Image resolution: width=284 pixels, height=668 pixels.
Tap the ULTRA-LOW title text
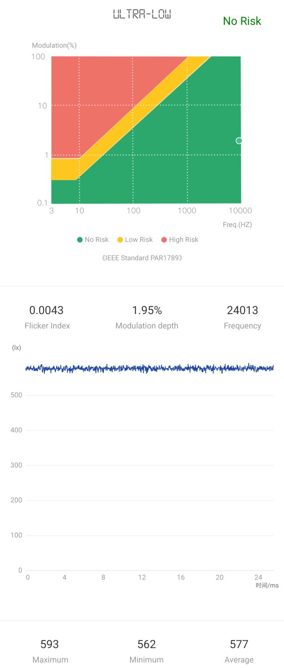click(x=142, y=14)
